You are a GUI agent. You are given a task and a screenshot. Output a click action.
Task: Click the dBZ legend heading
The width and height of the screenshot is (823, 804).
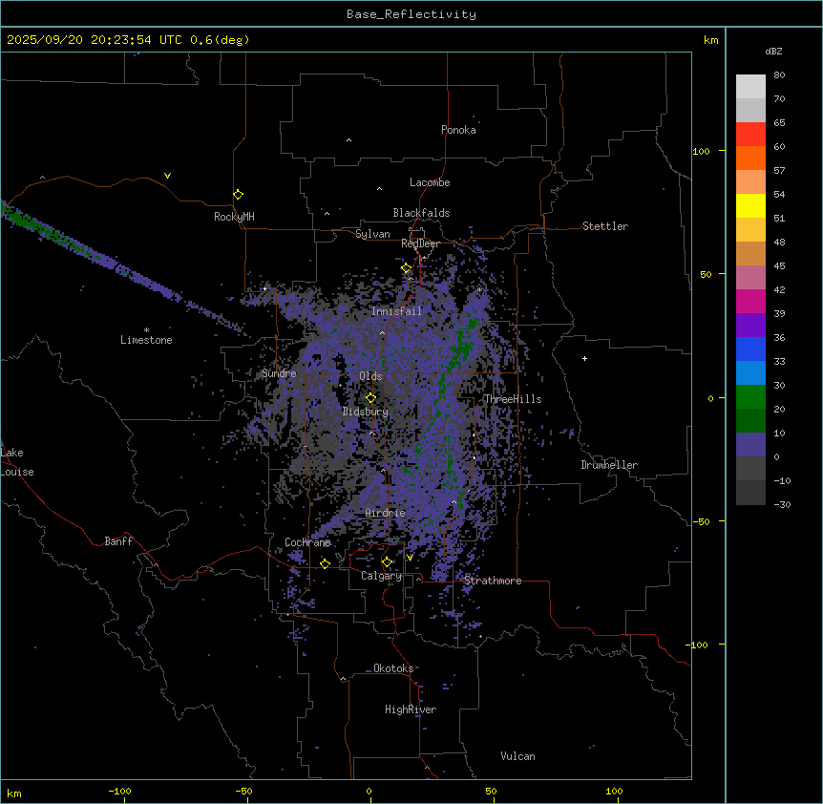tap(774, 51)
